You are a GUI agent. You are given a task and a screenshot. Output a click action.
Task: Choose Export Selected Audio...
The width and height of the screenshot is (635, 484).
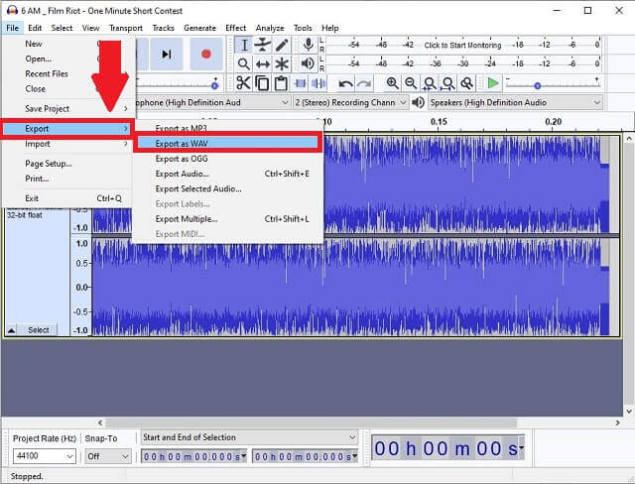[227, 188]
